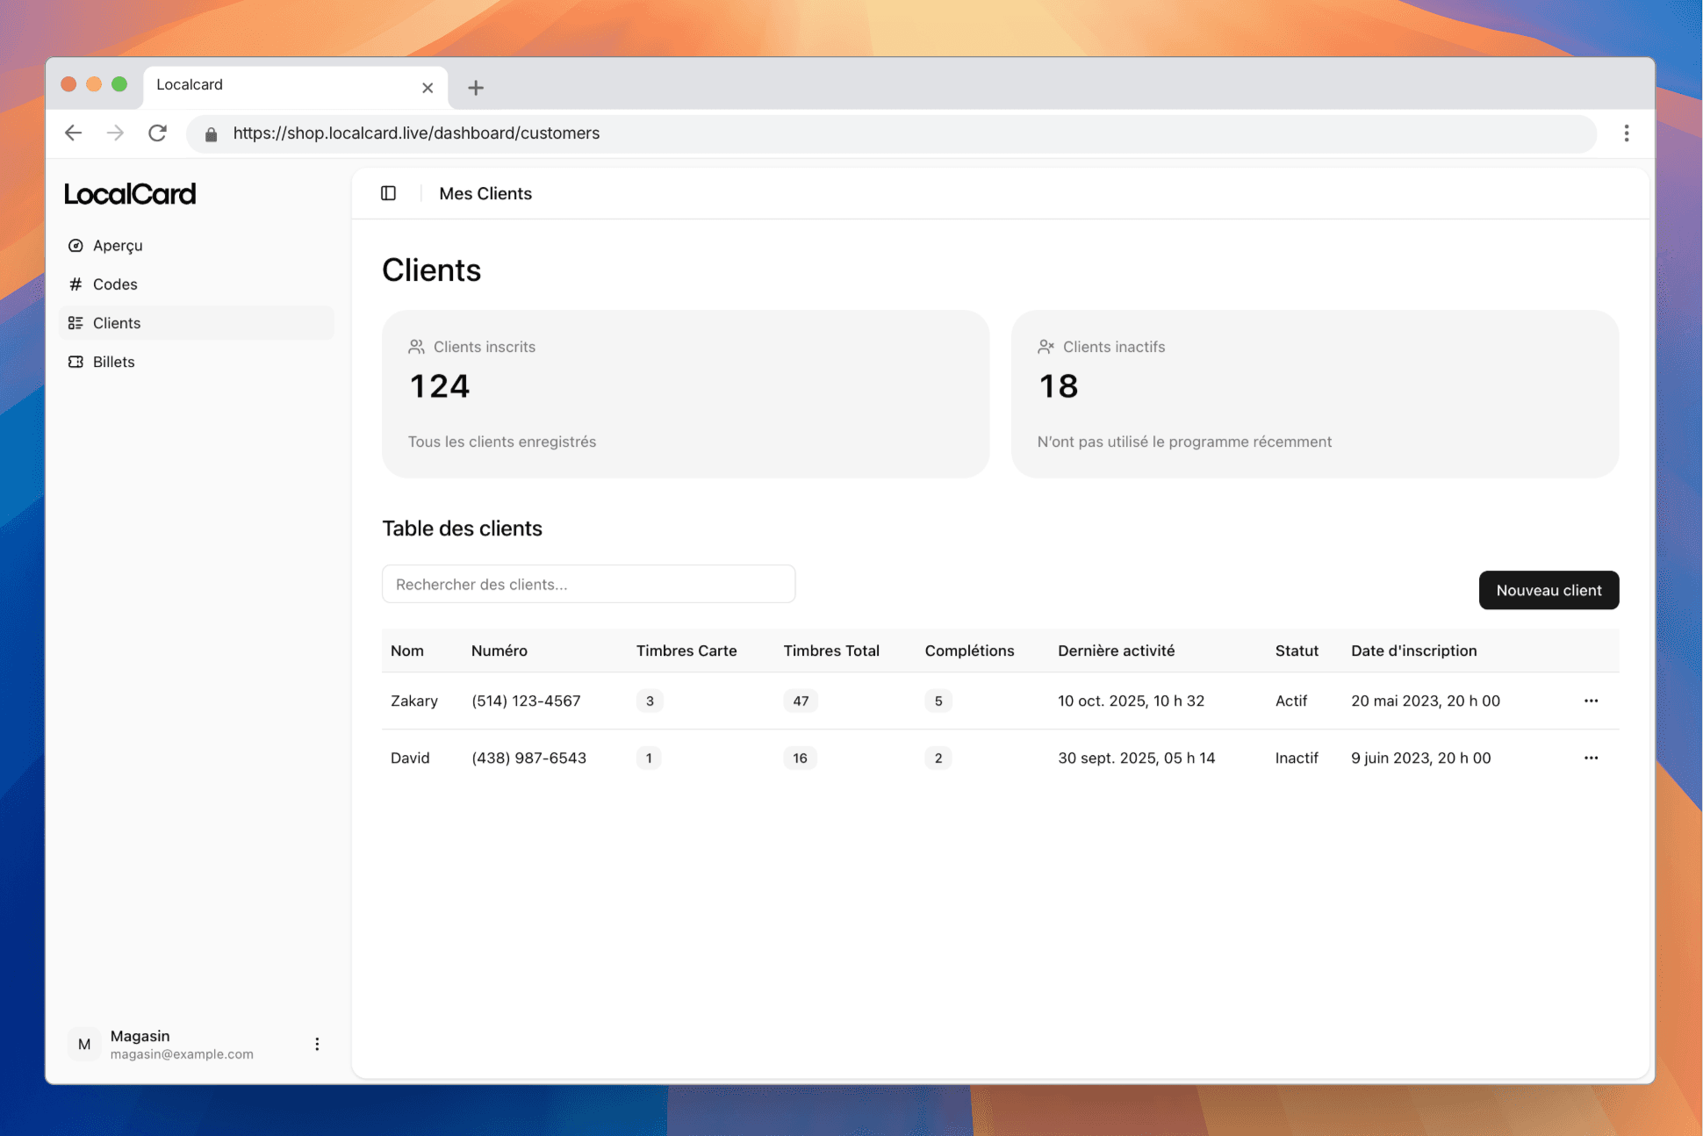The width and height of the screenshot is (1703, 1136).
Task: Expand the Magasin account options menu
Action: [x=317, y=1044]
